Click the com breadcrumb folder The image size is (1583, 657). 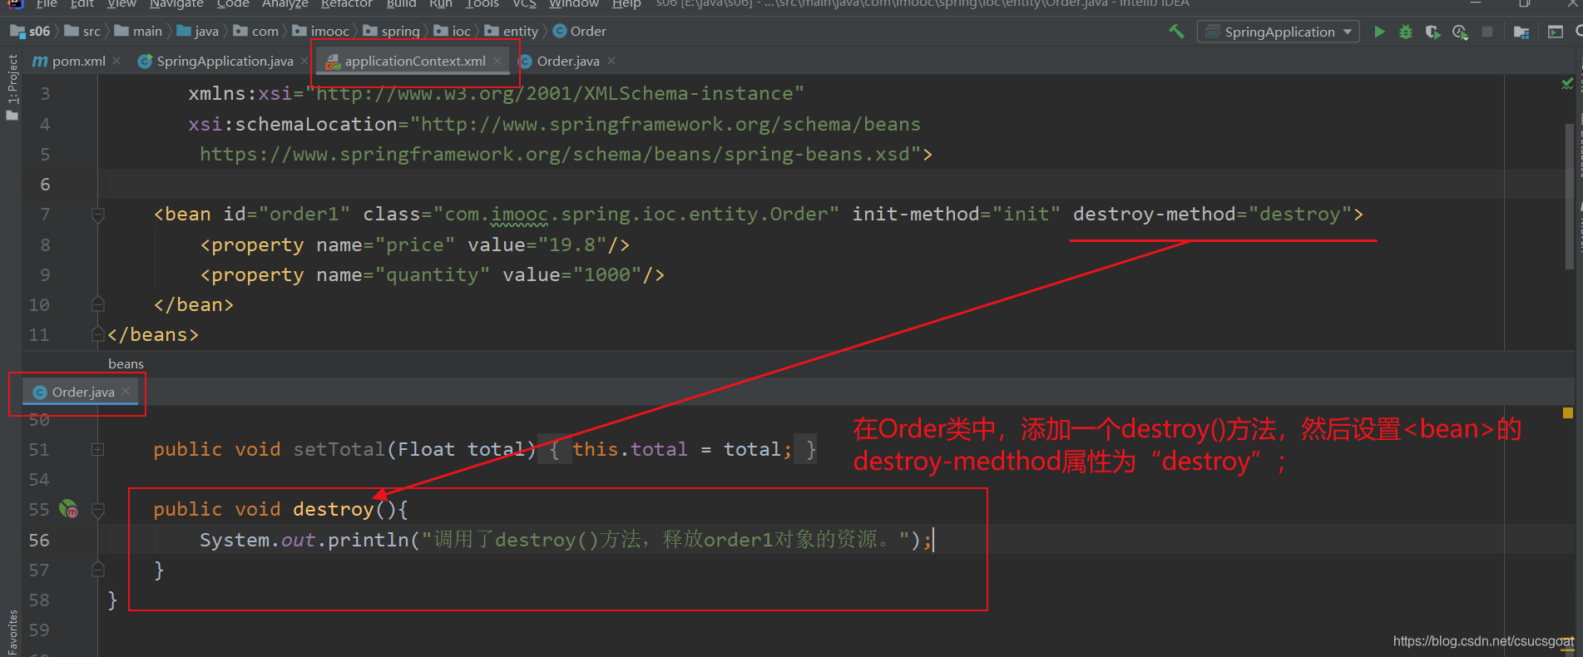coord(256,32)
